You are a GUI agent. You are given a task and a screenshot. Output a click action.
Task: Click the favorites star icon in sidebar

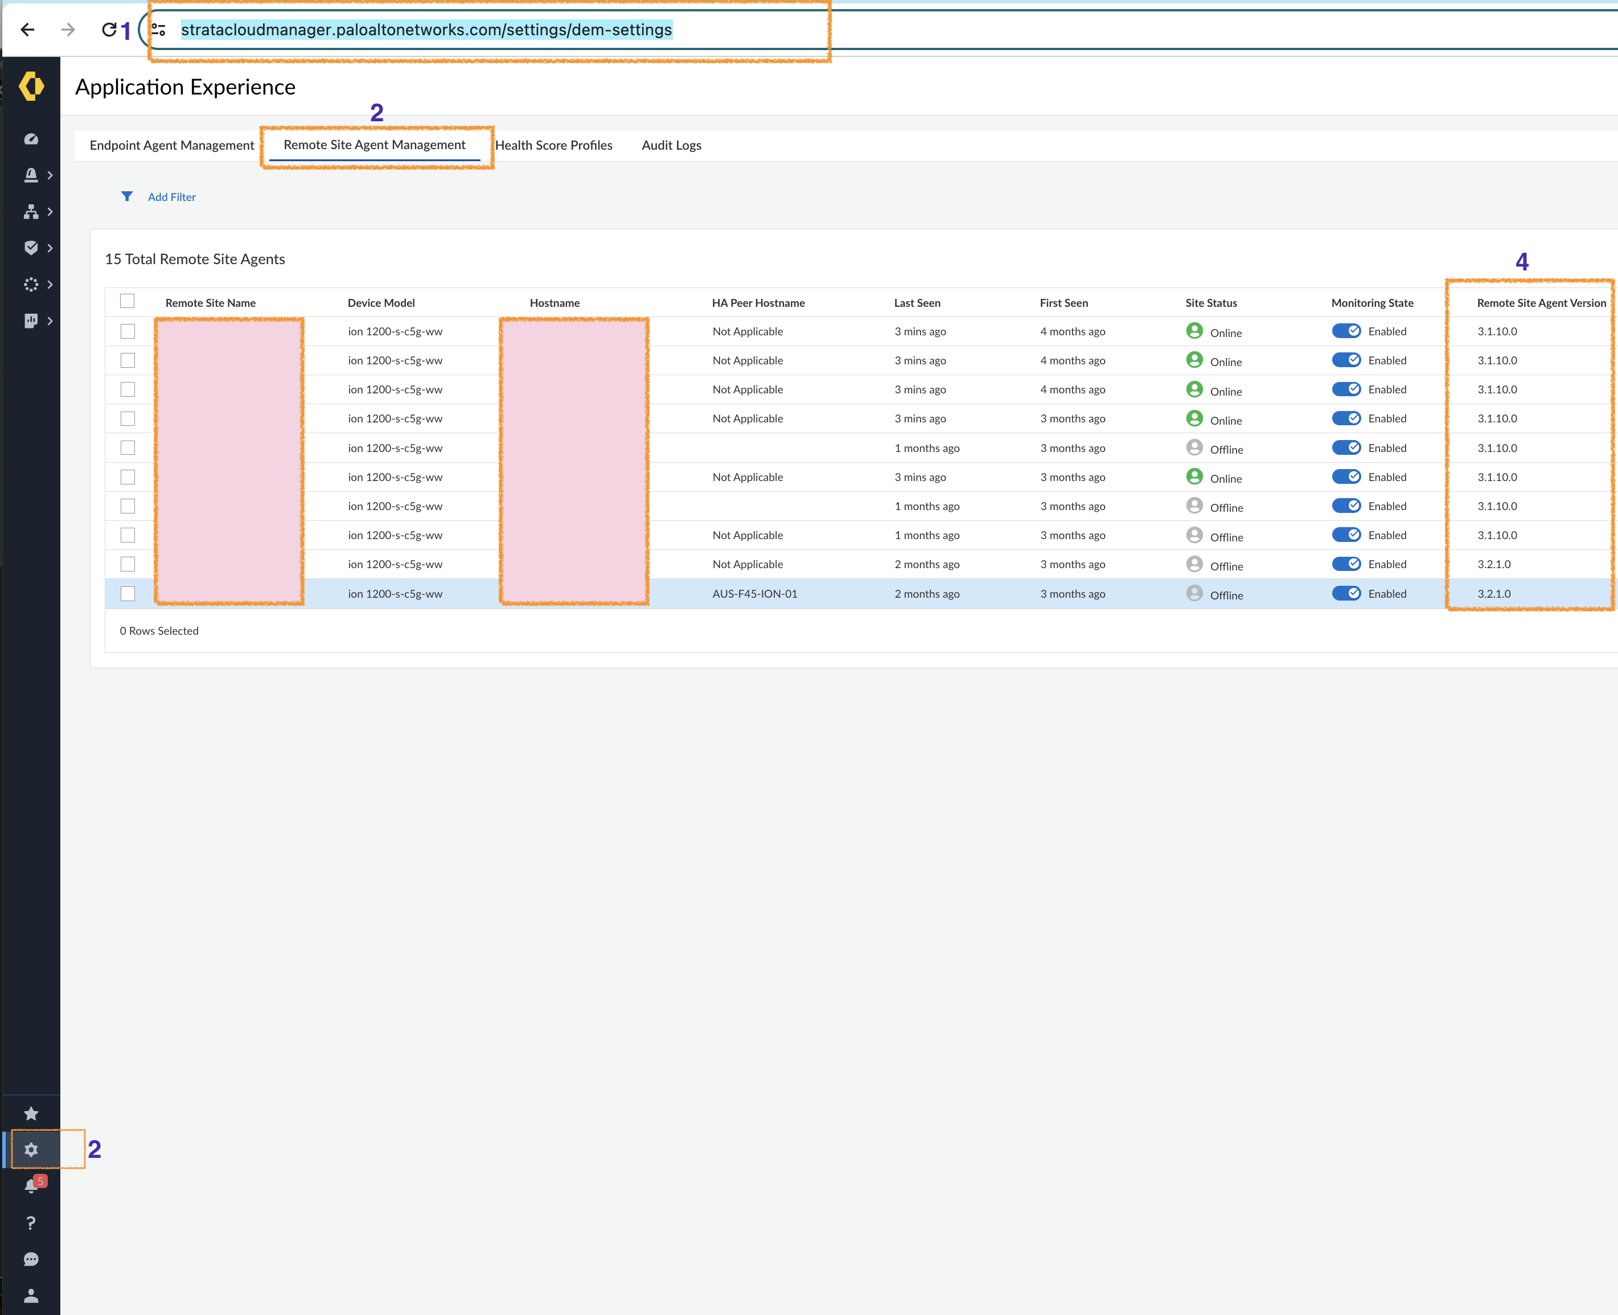coord(31,1113)
